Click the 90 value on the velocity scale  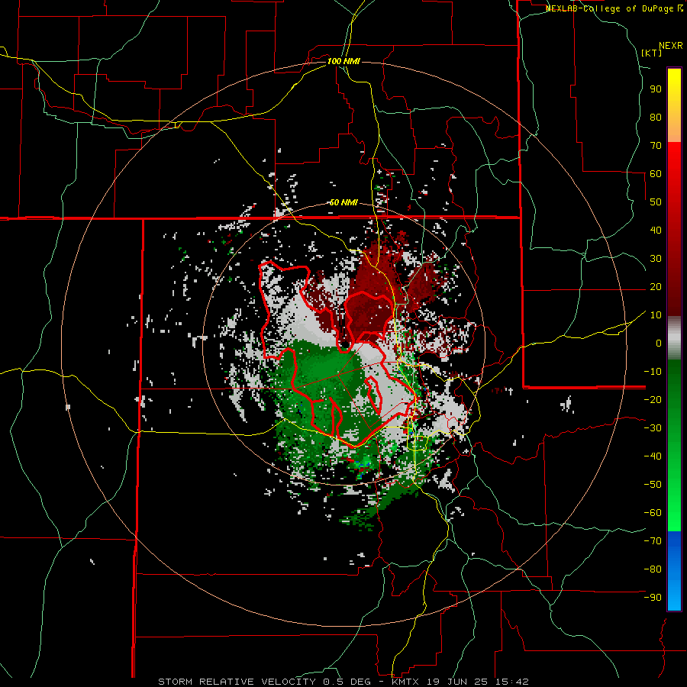656,89
